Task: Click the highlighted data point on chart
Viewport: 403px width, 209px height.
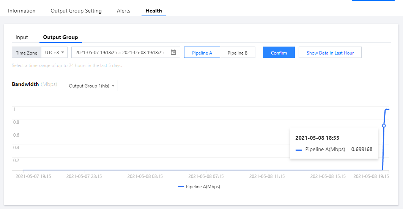Action: coord(384,125)
